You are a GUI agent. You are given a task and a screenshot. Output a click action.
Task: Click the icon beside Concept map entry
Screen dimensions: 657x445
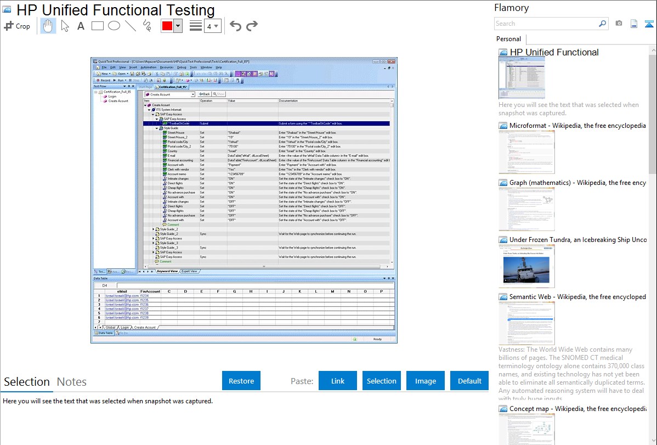pos(503,409)
